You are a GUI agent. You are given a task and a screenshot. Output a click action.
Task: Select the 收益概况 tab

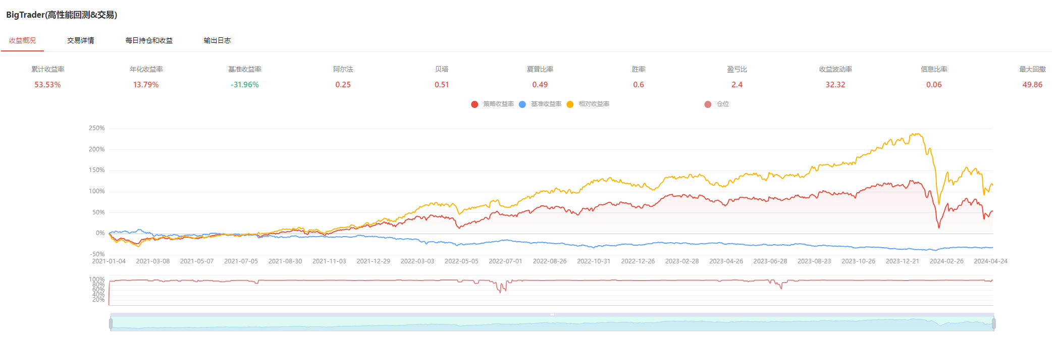[22, 40]
